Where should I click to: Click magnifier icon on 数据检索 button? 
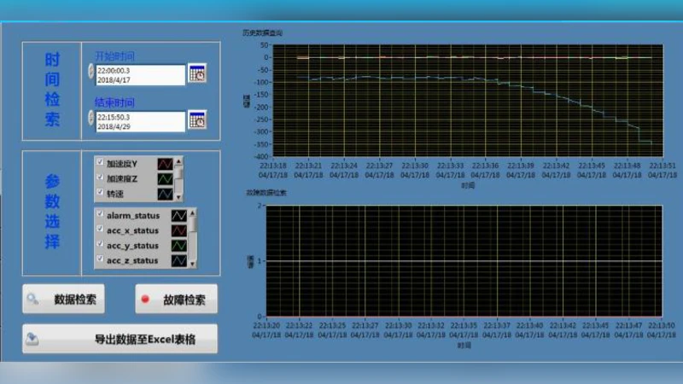(32, 299)
